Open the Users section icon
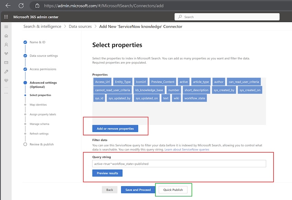Image resolution: width=292 pixels, height=200 pixels. [6, 45]
